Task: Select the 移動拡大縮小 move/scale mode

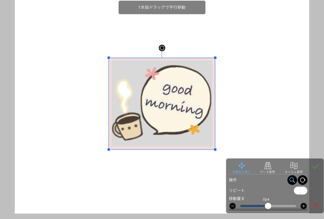Action: tap(241, 168)
